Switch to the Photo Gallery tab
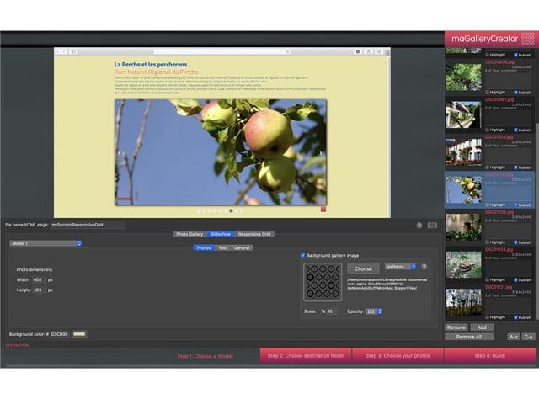Image resolution: width=539 pixels, height=404 pixels. point(189,234)
